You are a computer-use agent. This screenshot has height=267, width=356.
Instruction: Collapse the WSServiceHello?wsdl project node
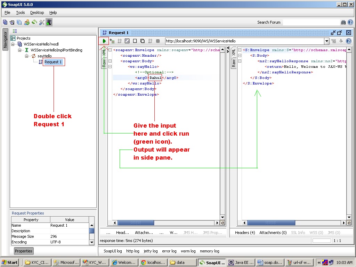(12, 44)
